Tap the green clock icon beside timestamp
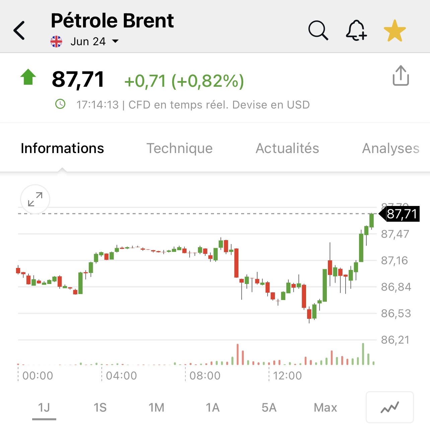 click(60, 104)
